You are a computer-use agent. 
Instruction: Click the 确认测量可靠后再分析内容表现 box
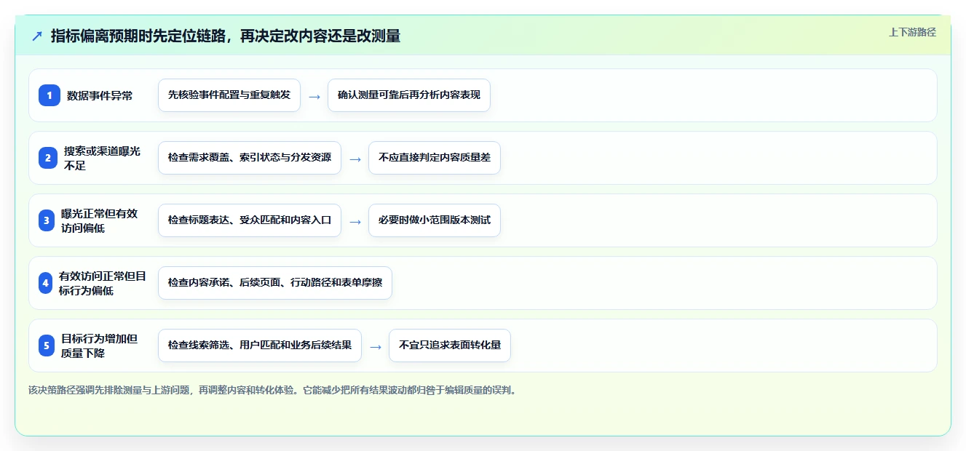tap(409, 95)
